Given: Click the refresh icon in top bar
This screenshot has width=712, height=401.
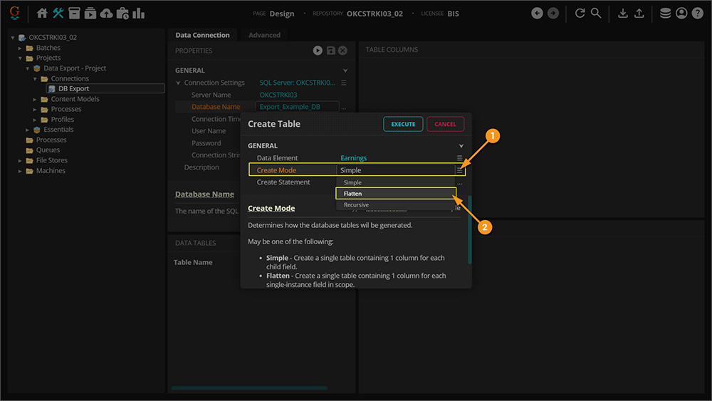Looking at the screenshot, I should [580, 14].
